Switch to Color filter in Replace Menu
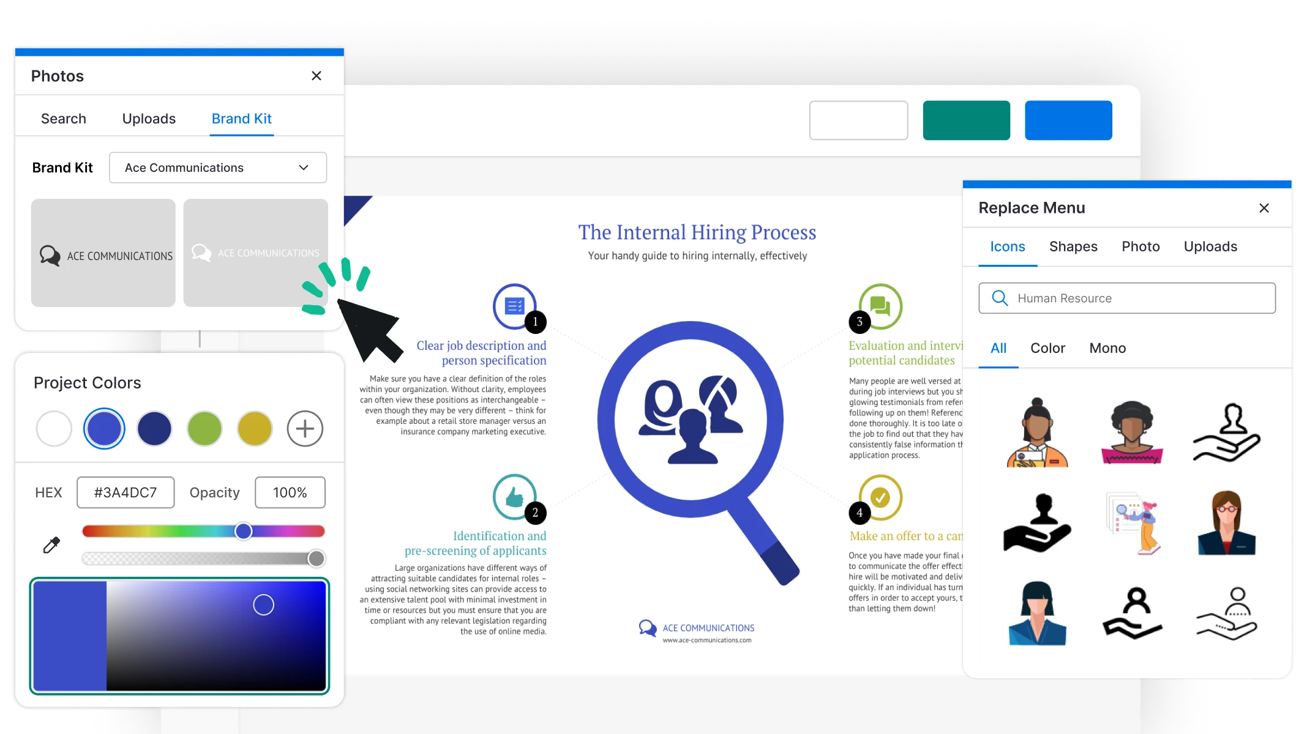This screenshot has height=734, width=1307. [1047, 348]
